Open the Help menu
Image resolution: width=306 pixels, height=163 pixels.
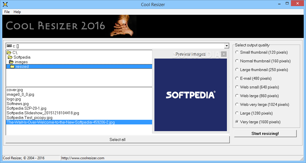pos(17,12)
